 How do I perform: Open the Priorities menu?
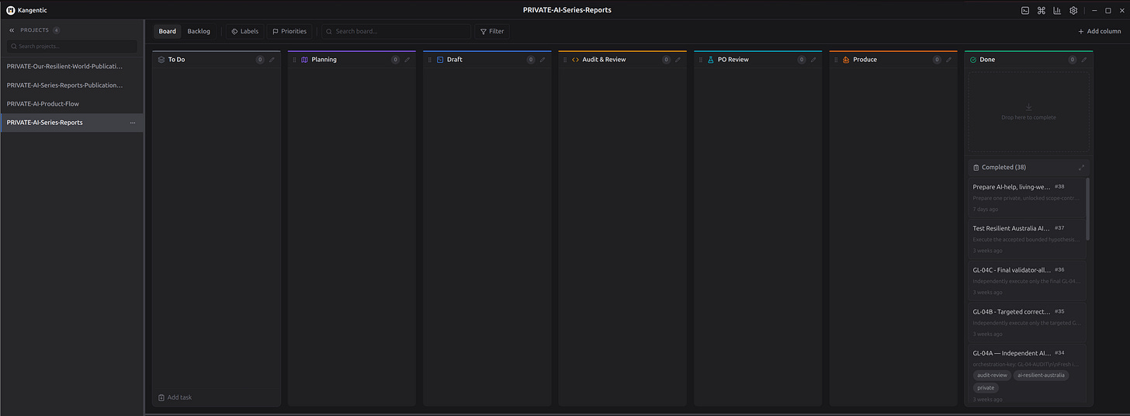click(x=289, y=31)
